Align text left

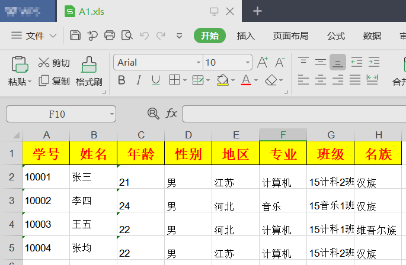[x=303, y=80]
